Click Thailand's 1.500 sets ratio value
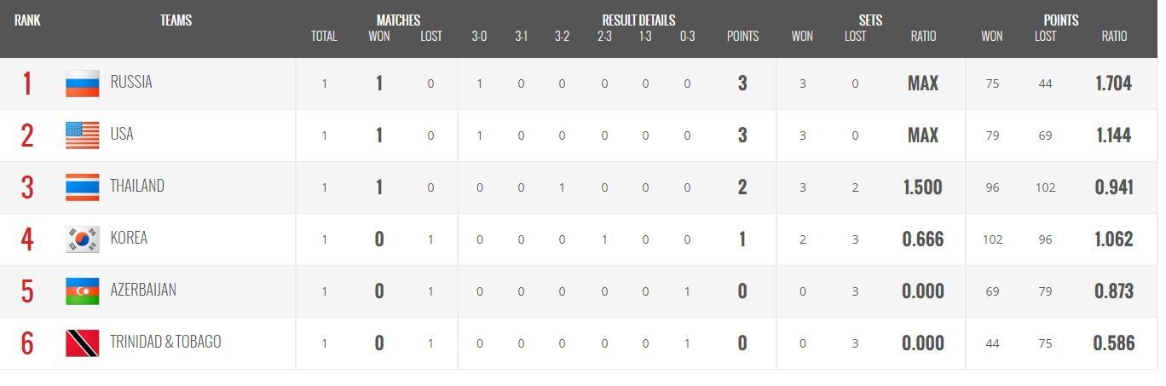 pos(923,187)
